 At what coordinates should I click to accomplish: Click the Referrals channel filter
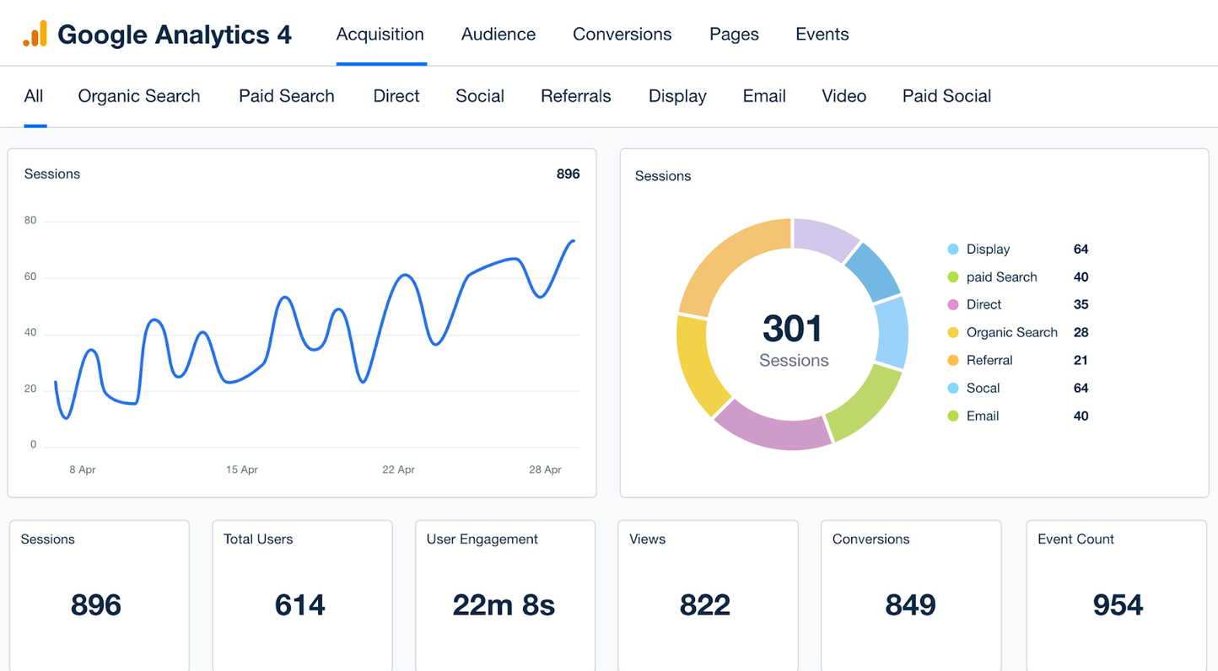tap(575, 96)
